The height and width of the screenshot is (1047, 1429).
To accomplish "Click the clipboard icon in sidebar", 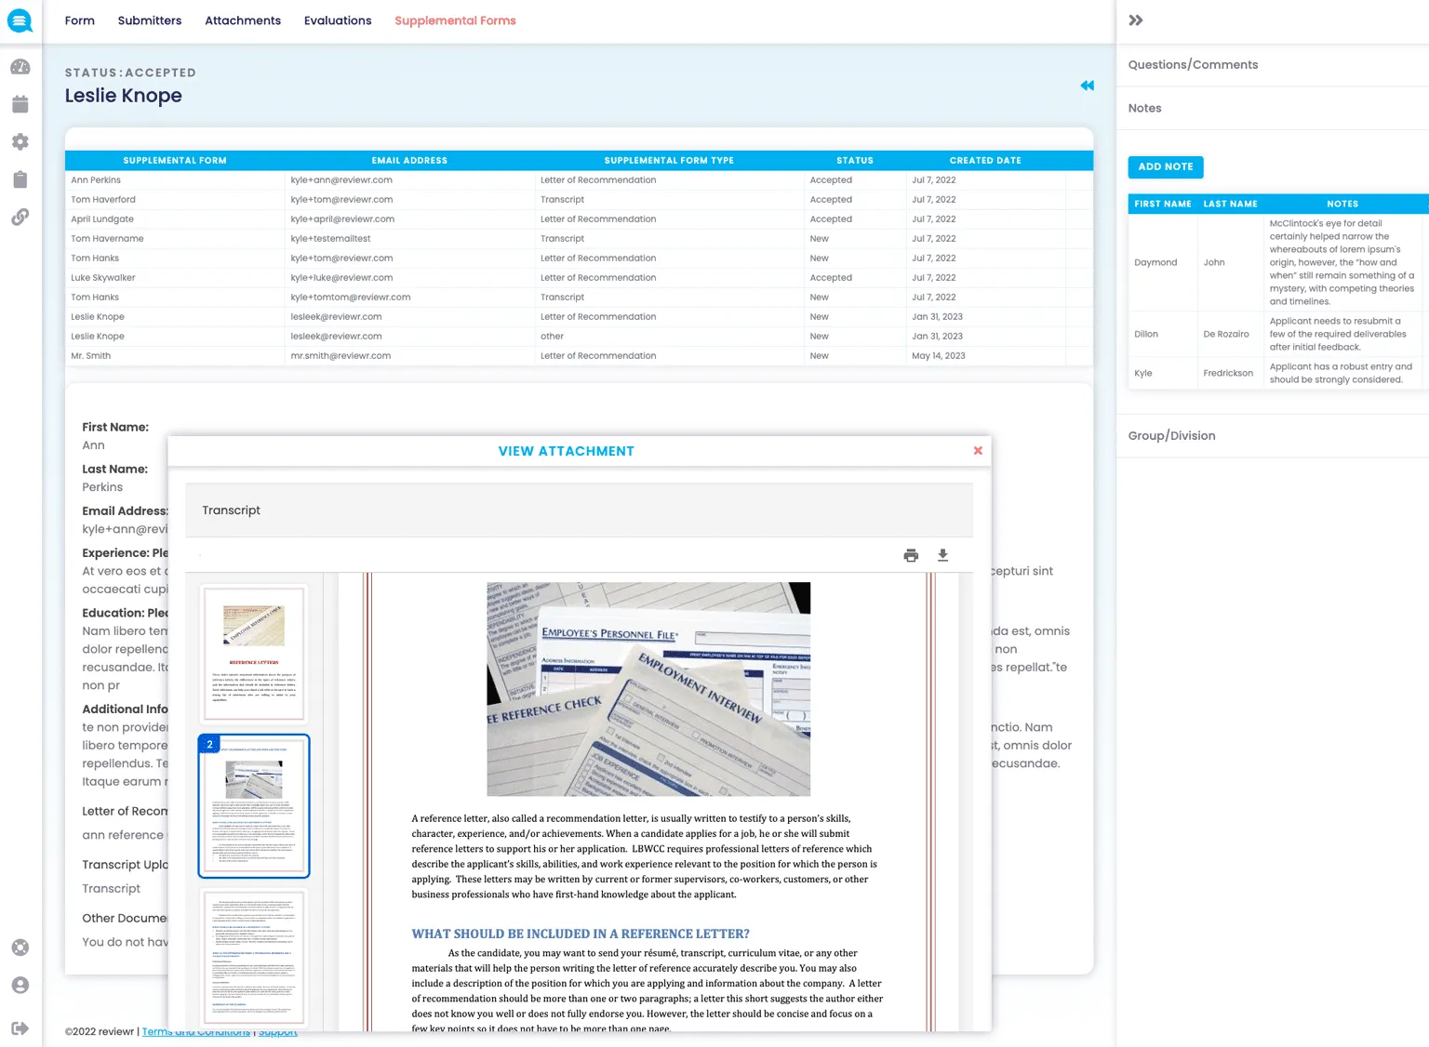I will tap(20, 179).
